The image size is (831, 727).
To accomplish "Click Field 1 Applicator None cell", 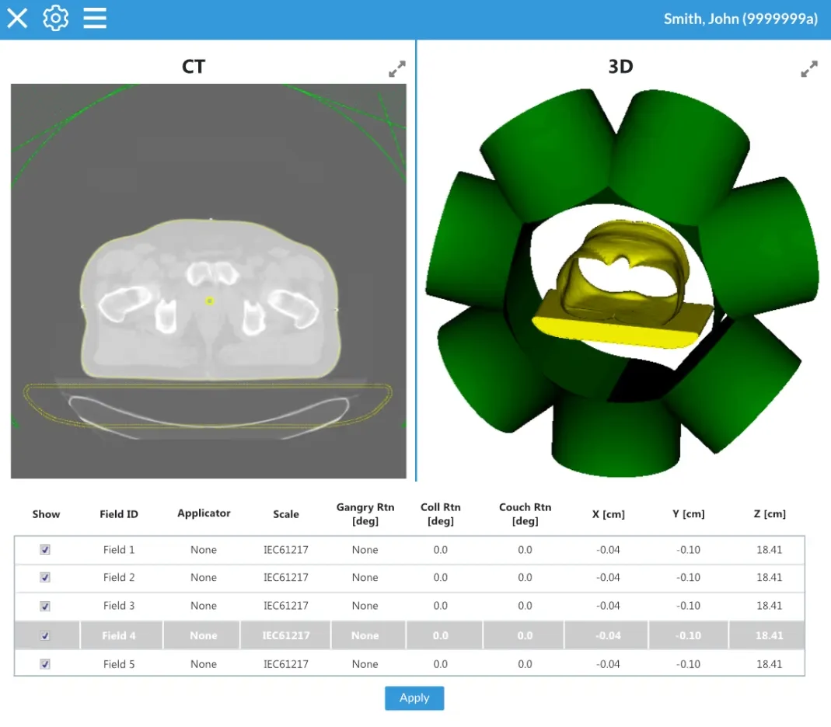I will pos(204,550).
